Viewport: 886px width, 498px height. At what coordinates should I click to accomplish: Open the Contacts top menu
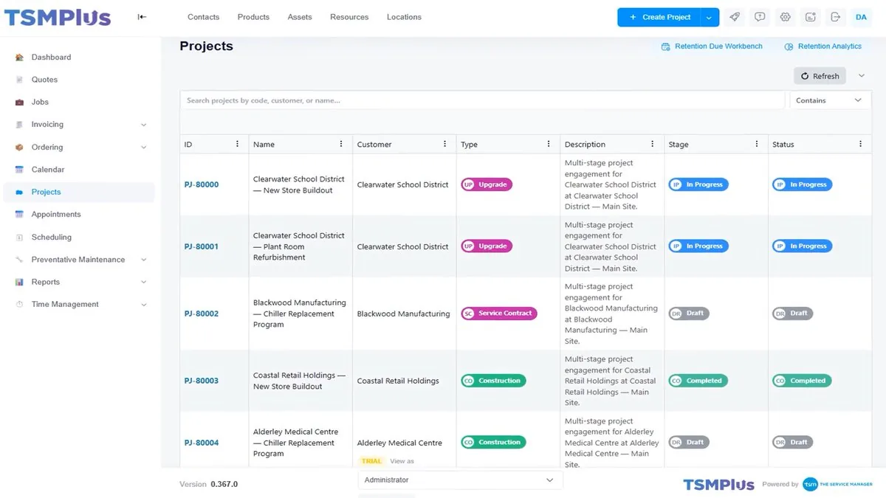[203, 17]
